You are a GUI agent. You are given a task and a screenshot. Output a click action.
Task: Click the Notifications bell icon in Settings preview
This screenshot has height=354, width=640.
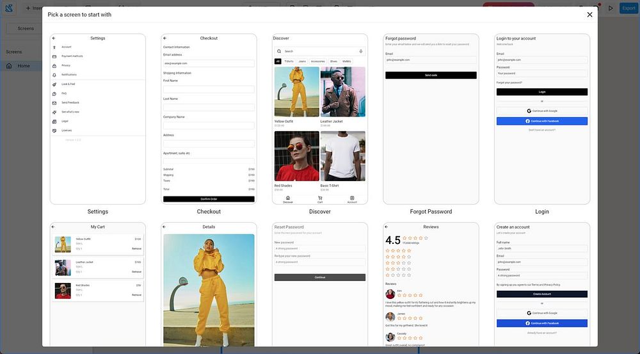(54, 75)
